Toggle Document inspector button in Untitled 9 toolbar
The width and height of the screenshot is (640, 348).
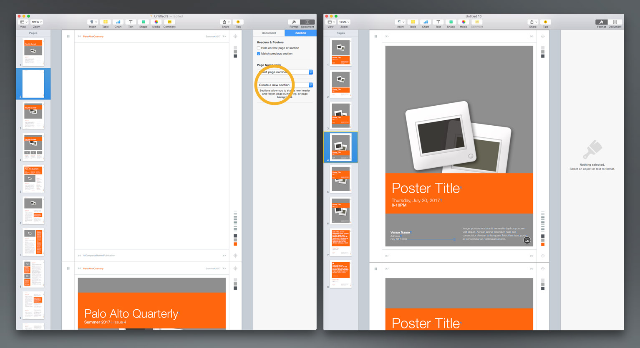click(x=307, y=22)
